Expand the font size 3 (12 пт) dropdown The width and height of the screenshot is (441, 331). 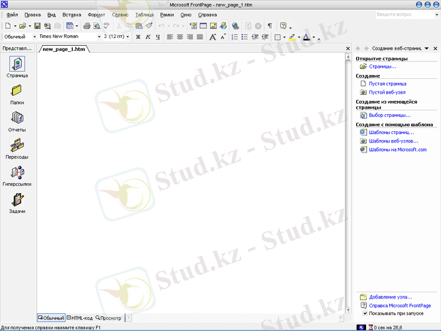pos(128,37)
